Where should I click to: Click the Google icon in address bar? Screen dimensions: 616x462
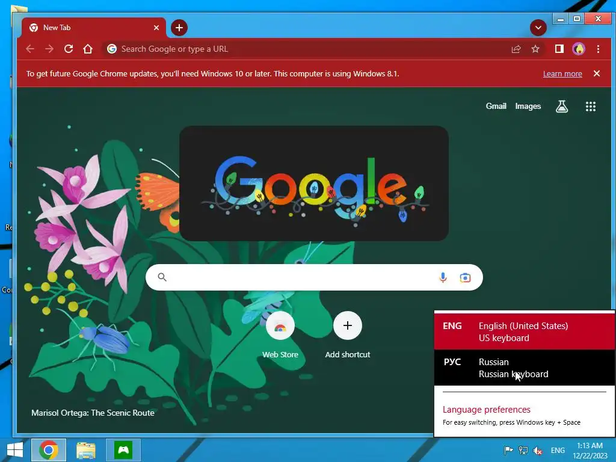pos(112,49)
